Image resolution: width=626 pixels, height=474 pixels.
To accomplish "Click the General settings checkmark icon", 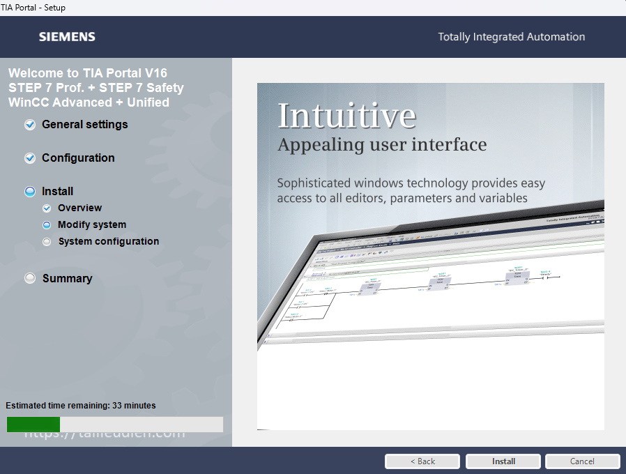I will 30,125.
